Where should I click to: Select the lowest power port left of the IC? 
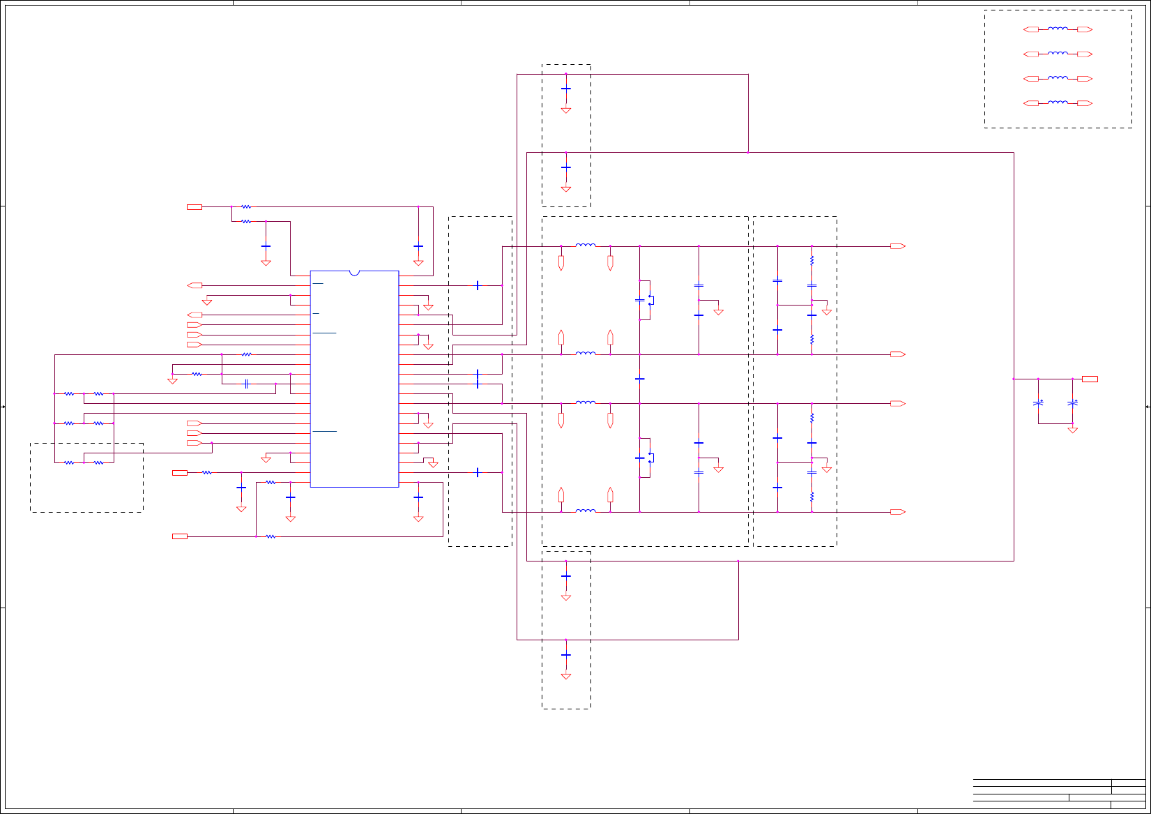coord(180,536)
